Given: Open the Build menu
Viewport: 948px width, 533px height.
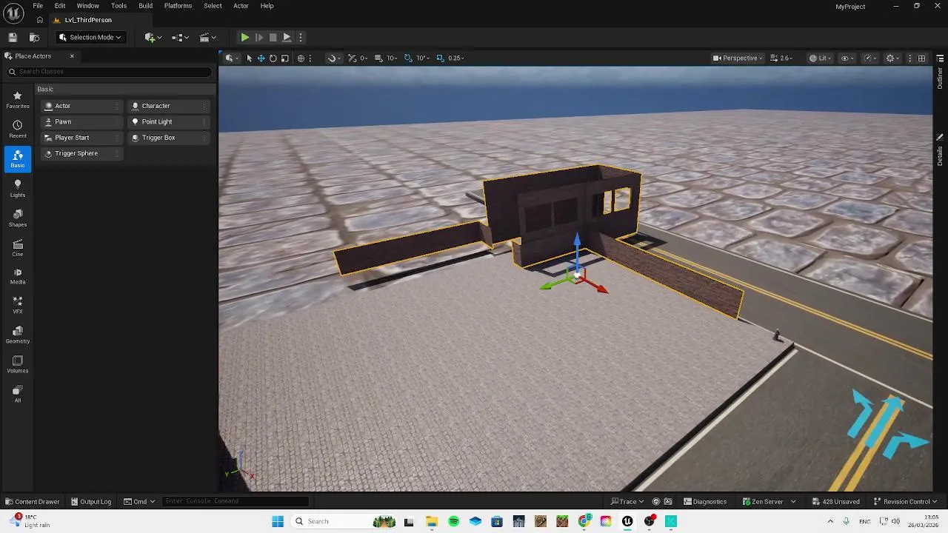Looking at the screenshot, I should [145, 6].
